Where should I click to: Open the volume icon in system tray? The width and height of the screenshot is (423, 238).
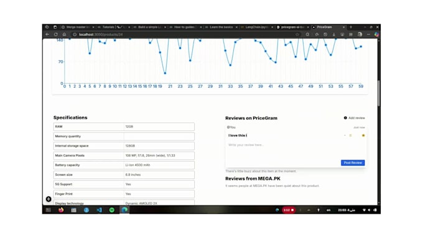[370, 210]
